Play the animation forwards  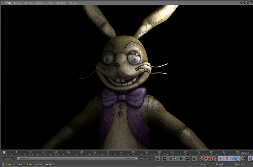(x=176, y=159)
